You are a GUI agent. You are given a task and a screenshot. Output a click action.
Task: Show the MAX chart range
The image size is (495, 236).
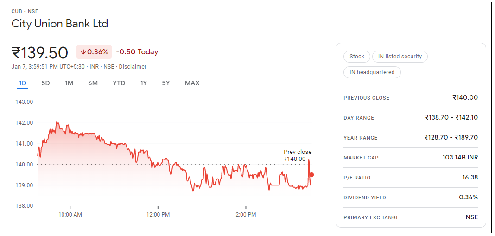click(x=192, y=83)
